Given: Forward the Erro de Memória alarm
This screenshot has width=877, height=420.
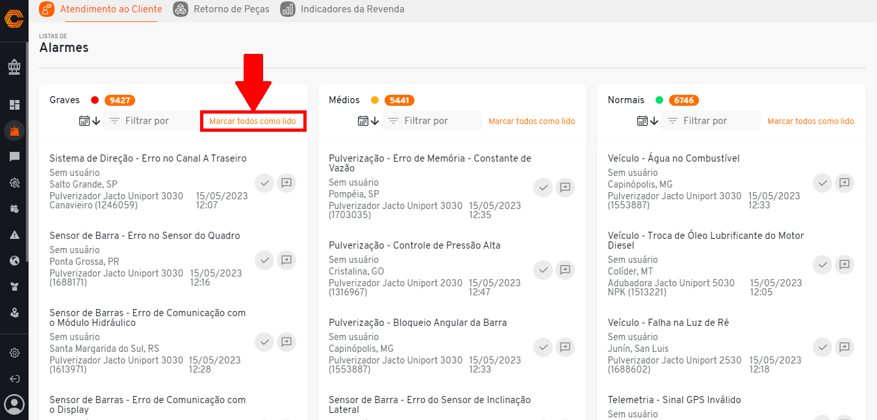Looking at the screenshot, I should [566, 188].
